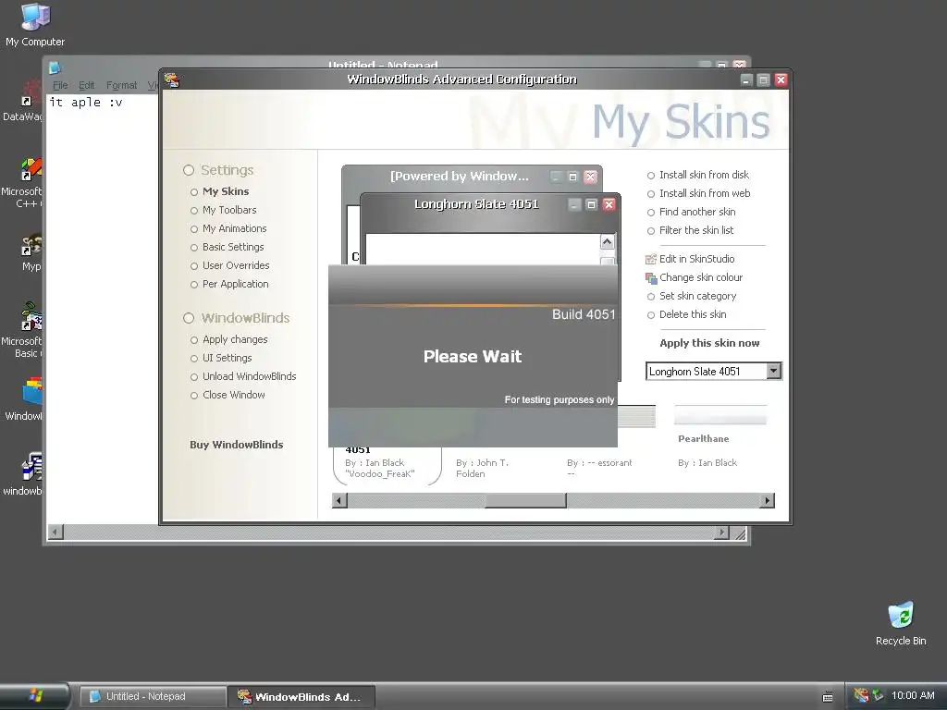Select My Toolbars option
The height and width of the screenshot is (710, 947).
pyautogui.click(x=229, y=210)
